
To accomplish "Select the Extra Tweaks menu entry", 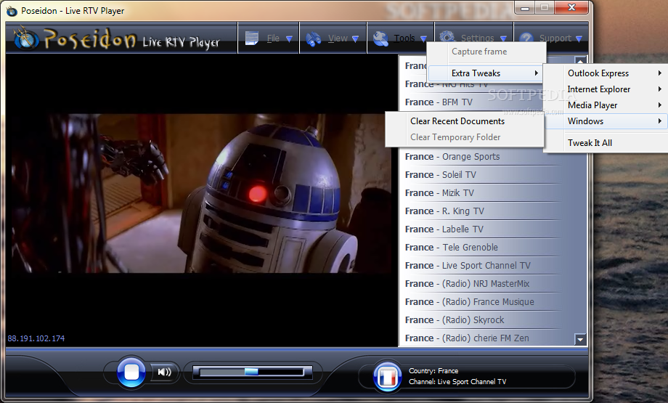I will [485, 73].
